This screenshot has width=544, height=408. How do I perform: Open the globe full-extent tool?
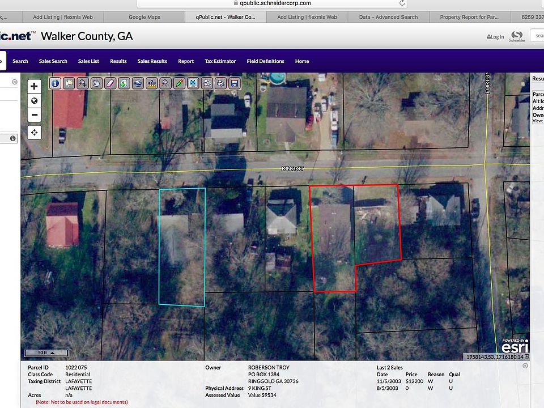click(x=138, y=83)
